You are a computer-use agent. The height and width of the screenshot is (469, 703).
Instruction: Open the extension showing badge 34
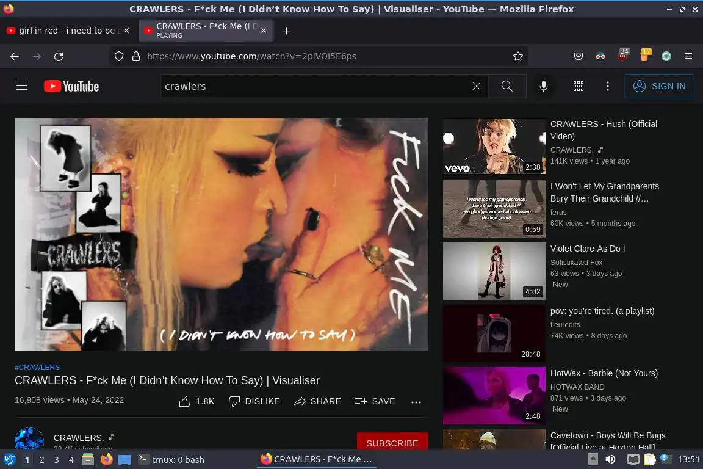coord(622,55)
